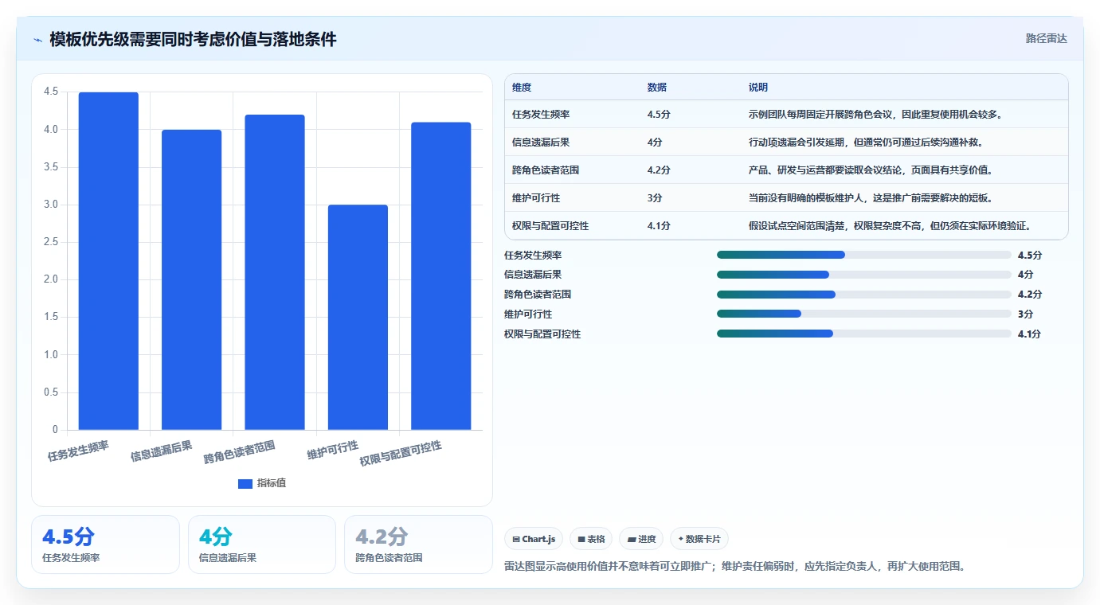Click the 权限与配置可控性 progress bar

point(863,334)
